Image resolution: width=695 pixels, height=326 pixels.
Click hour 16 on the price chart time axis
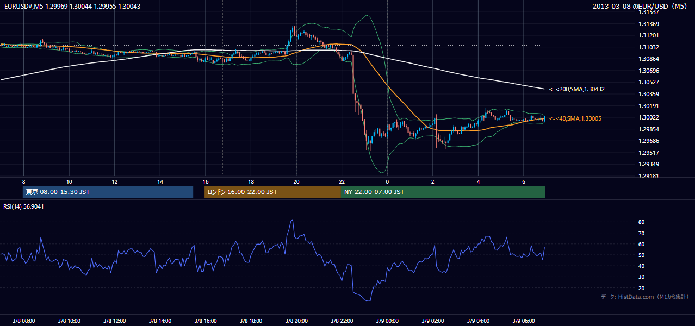[x=206, y=181]
